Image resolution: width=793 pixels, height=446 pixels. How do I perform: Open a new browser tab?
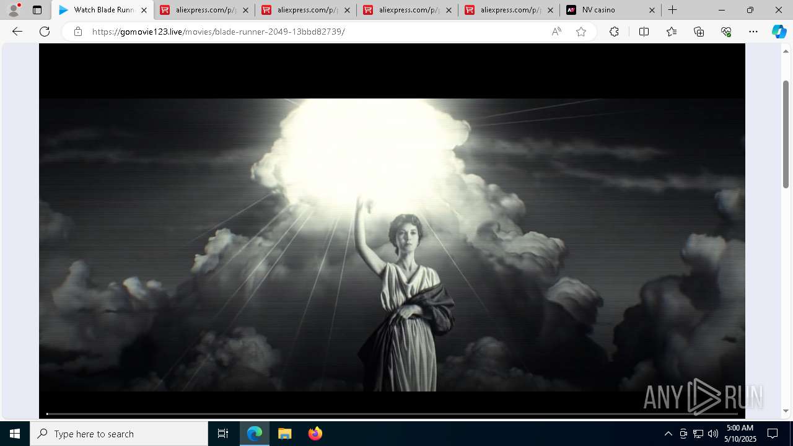click(x=672, y=10)
